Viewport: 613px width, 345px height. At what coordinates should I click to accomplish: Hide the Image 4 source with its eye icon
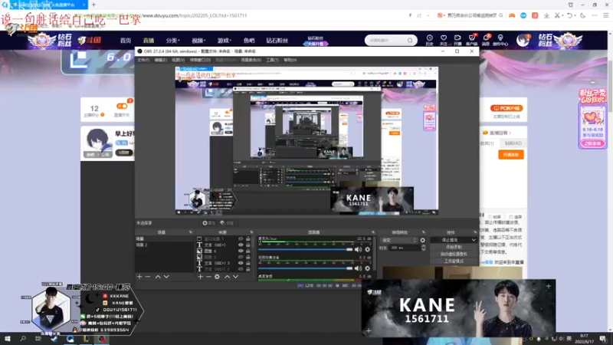[x=241, y=251]
